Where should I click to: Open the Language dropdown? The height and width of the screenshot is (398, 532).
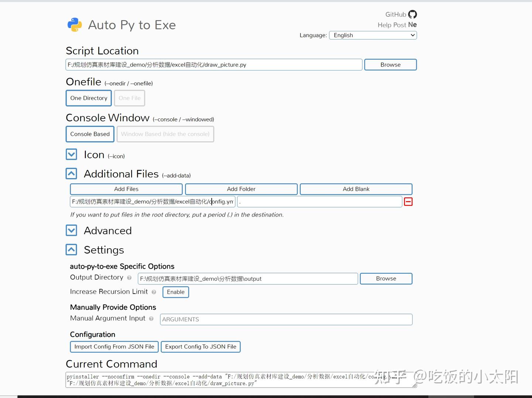[x=372, y=35]
